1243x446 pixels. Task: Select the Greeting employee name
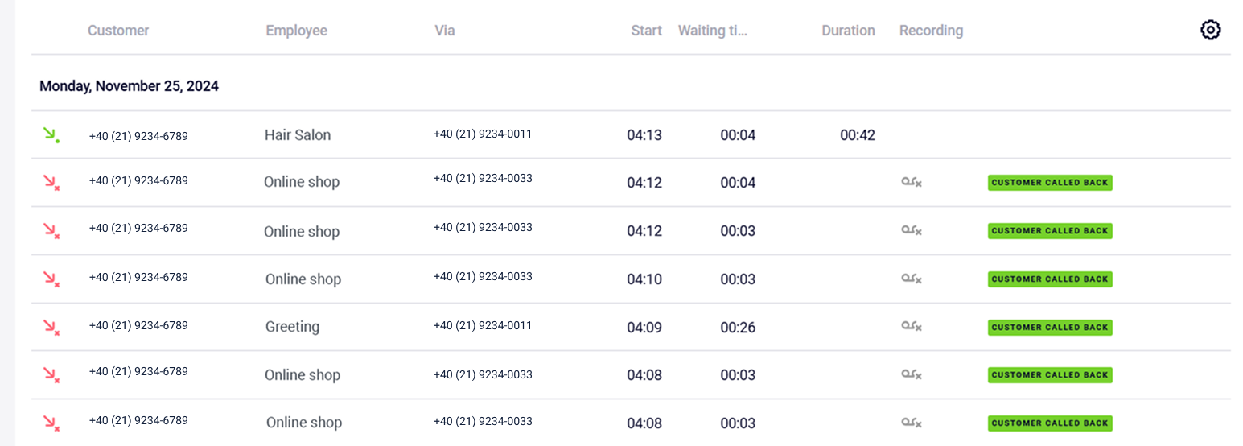point(292,327)
